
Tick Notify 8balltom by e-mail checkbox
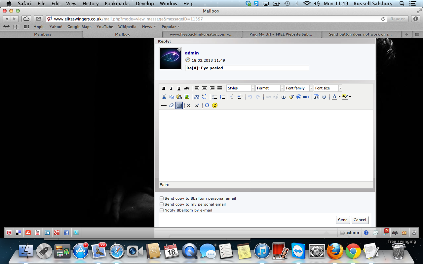tap(162, 210)
